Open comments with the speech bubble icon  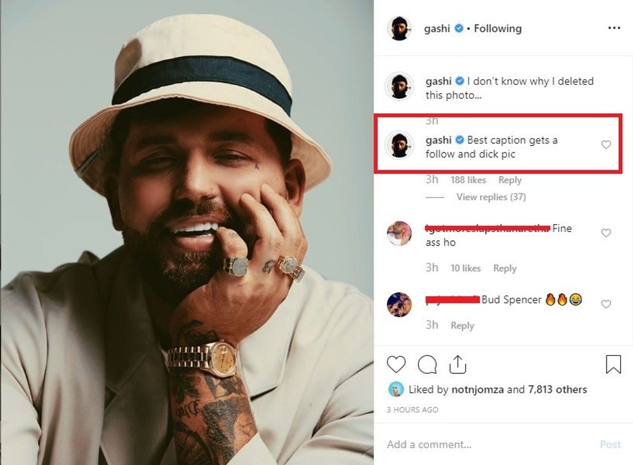(x=426, y=364)
